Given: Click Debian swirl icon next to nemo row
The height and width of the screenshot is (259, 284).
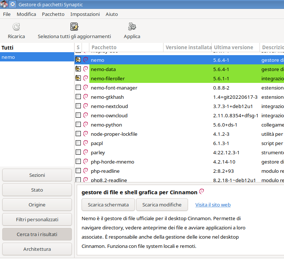Looking at the screenshot, I should click(x=86, y=60).
